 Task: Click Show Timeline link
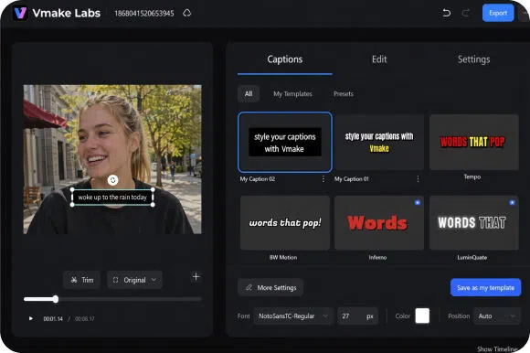click(x=497, y=348)
